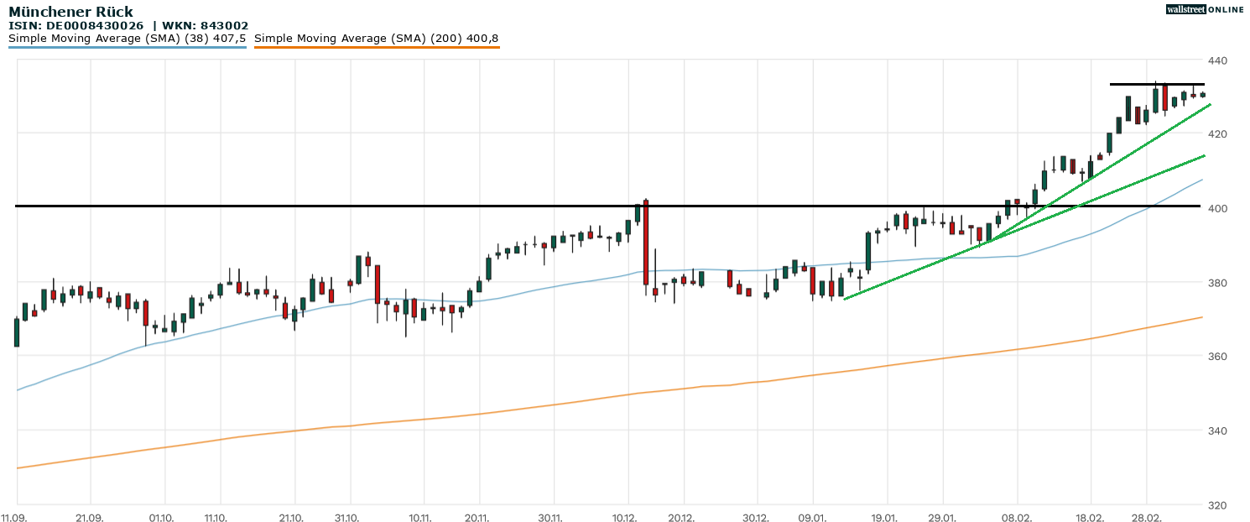
Task: Click the blue line under SMA (38) legend
Action: (x=127, y=48)
